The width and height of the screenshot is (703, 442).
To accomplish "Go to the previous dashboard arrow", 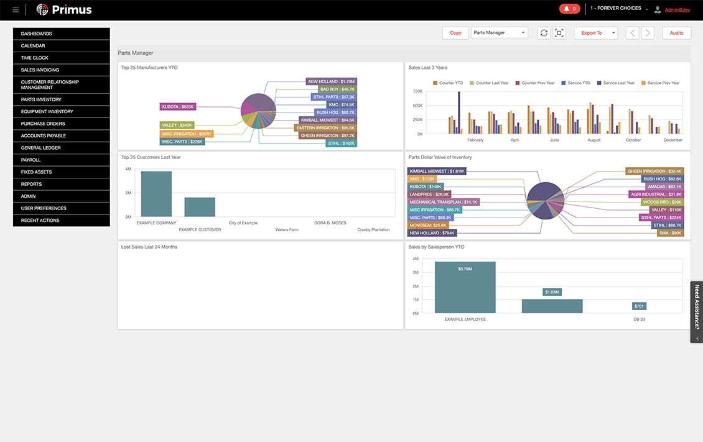I will (x=633, y=33).
